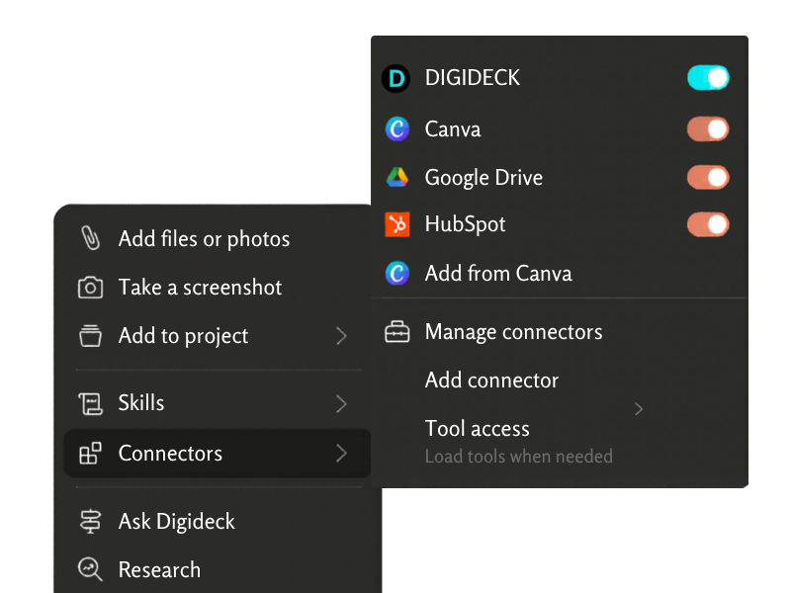The image size is (791, 593).
Task: Open the Add to project entry
Action: [217, 336]
